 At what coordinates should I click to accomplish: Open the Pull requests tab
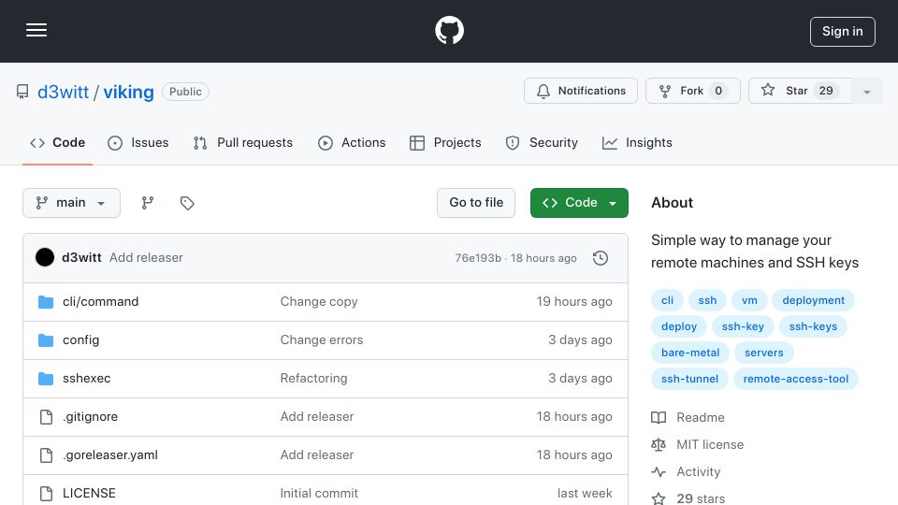tap(243, 142)
